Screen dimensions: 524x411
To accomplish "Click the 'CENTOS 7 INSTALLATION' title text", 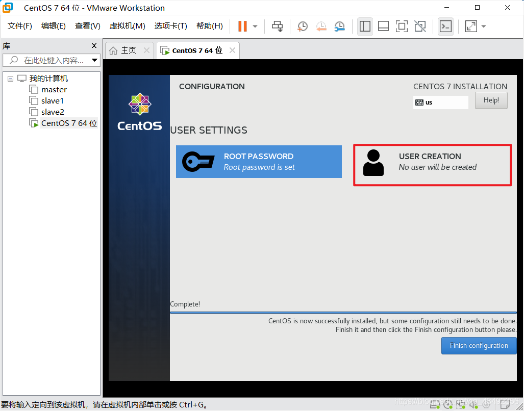I will 460,87.
